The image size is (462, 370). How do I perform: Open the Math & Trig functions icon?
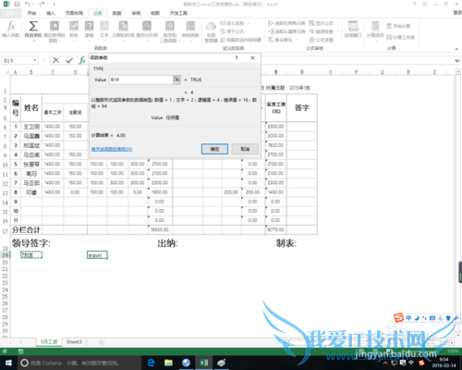(x=170, y=26)
